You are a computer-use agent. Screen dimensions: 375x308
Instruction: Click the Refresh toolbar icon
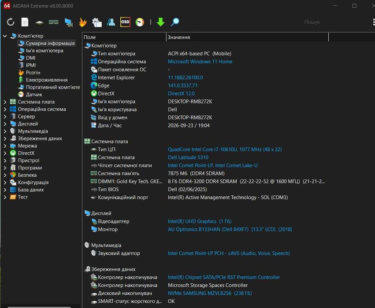pyautogui.click(x=11, y=22)
